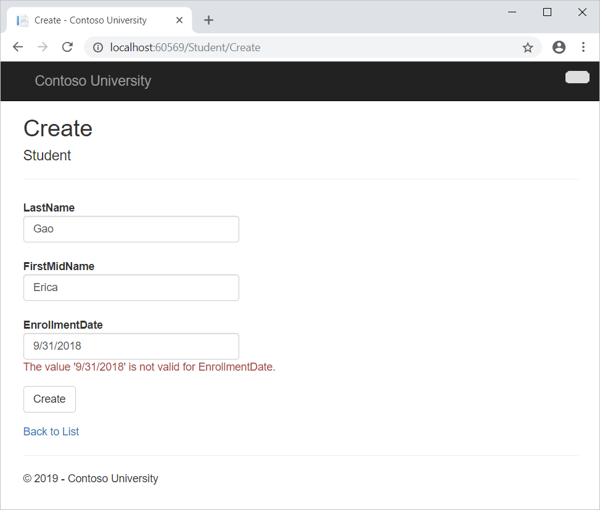This screenshot has height=510, width=600.
Task: Click the FirstMidName input containing Erica
Action: pyautogui.click(x=131, y=287)
